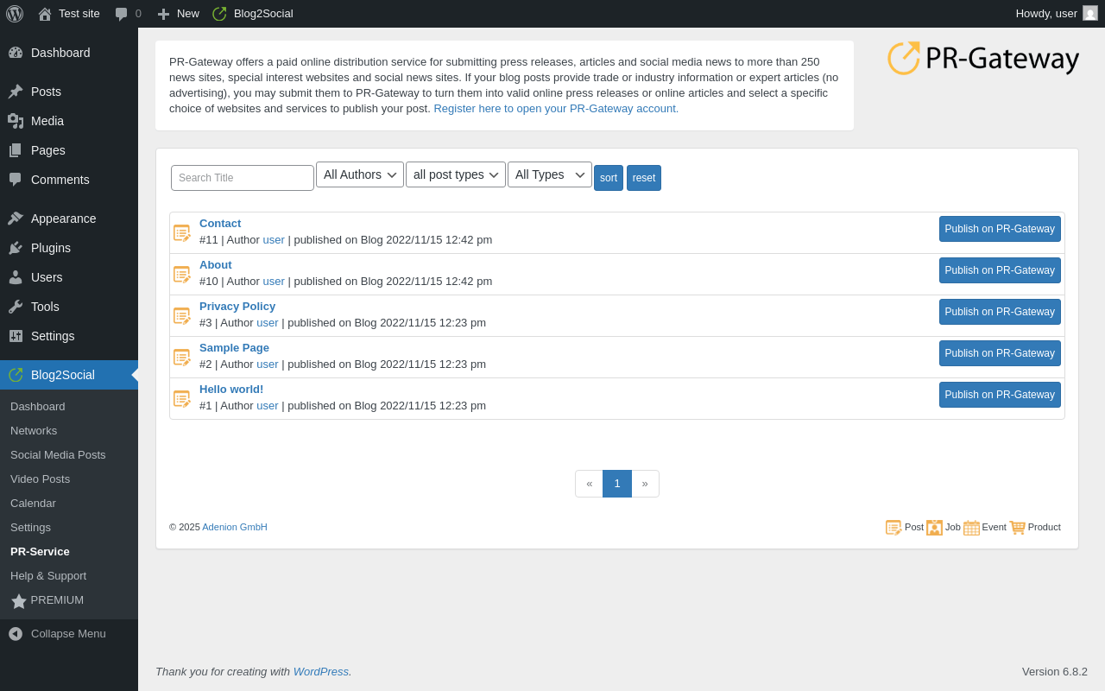This screenshot has height=691, width=1105.
Task: Open the PR-Gateway account registration link
Action: 556,109
